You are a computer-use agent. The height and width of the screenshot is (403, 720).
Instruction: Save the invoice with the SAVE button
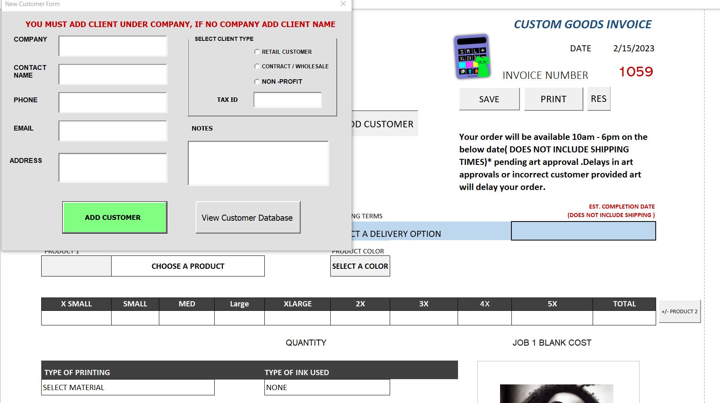click(x=489, y=99)
